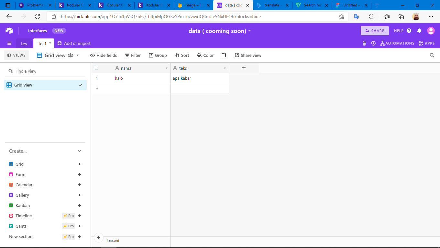Create a new Form view
This screenshot has width=440, height=248.
point(80,174)
